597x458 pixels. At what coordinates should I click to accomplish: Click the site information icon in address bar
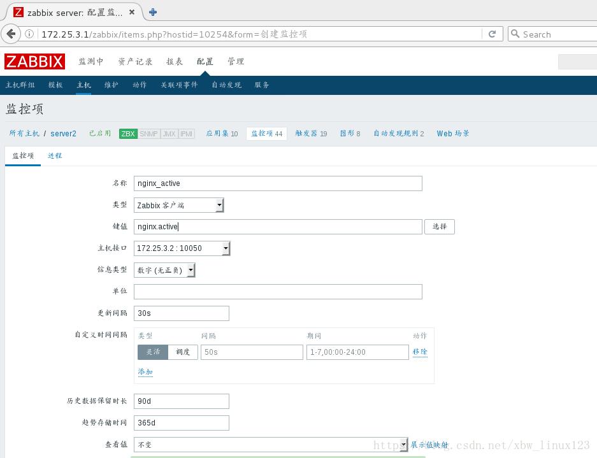click(29, 34)
